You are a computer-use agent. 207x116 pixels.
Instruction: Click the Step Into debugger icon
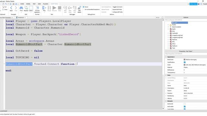(65, 8)
